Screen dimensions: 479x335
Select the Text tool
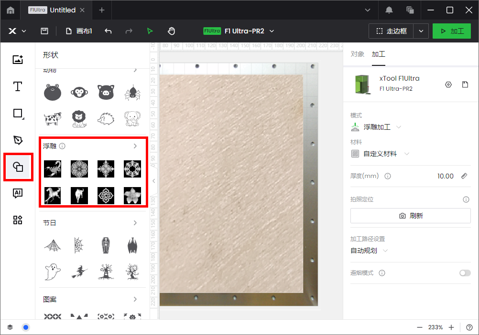point(18,86)
